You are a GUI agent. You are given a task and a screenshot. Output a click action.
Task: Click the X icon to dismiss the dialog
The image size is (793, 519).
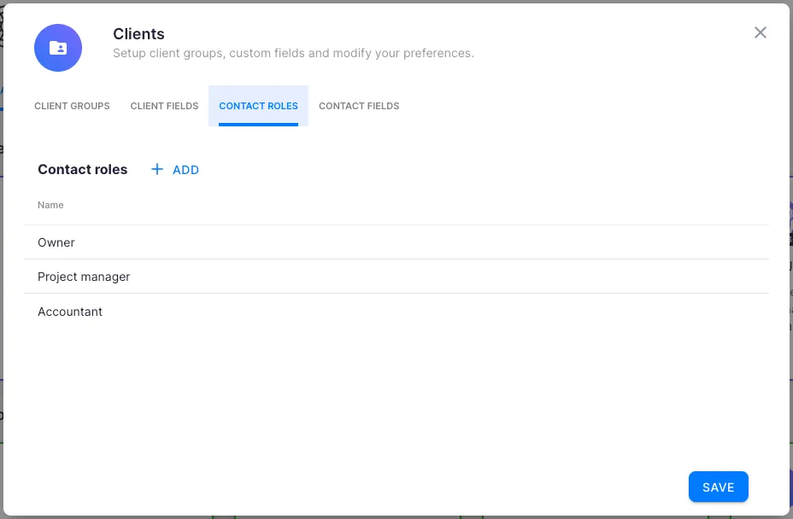pyautogui.click(x=761, y=32)
